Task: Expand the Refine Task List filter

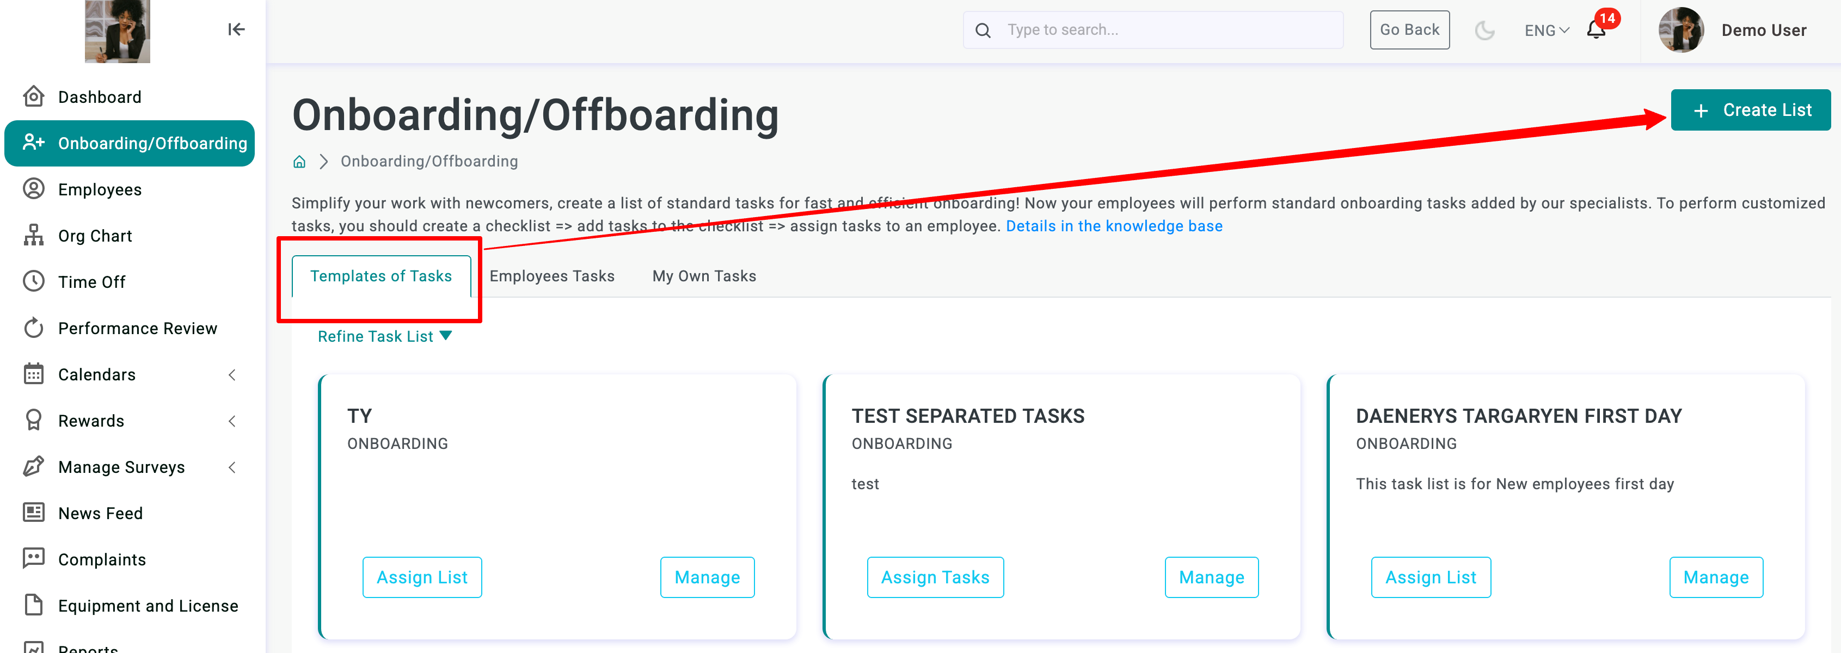Action: (384, 336)
